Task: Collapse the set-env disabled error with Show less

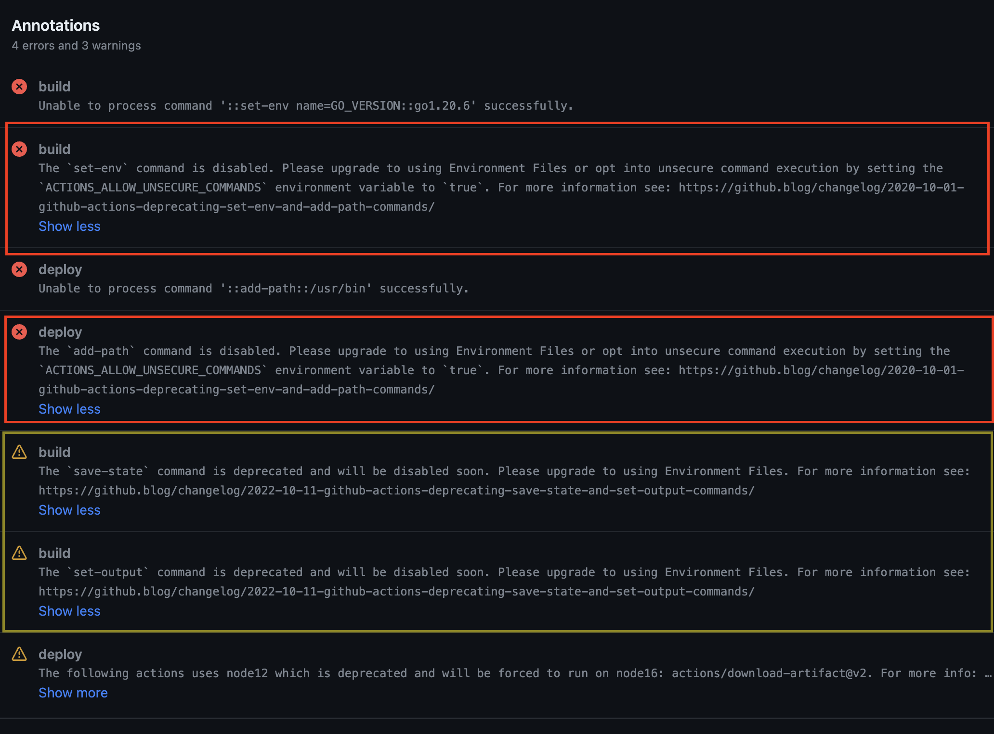Action: pyautogui.click(x=69, y=226)
